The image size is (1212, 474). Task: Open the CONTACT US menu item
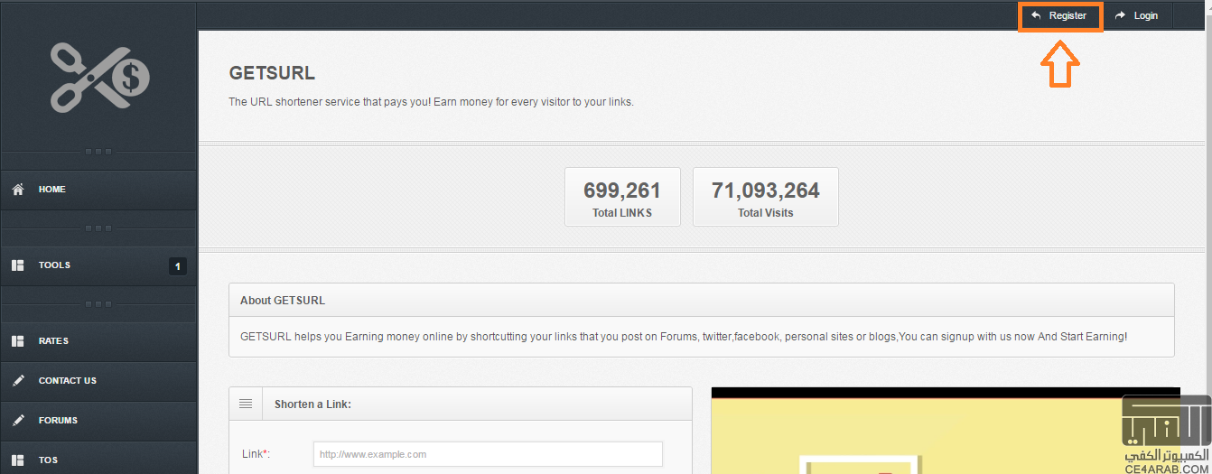coord(98,381)
